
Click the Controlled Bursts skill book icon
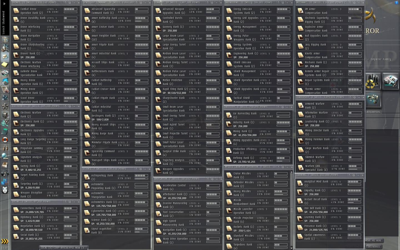click(x=158, y=20)
